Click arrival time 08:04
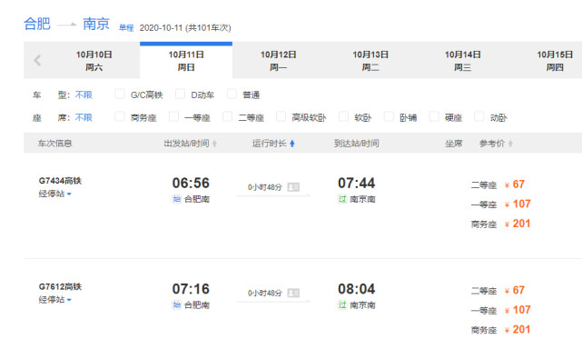The height and width of the screenshot is (349, 582). pos(356,289)
